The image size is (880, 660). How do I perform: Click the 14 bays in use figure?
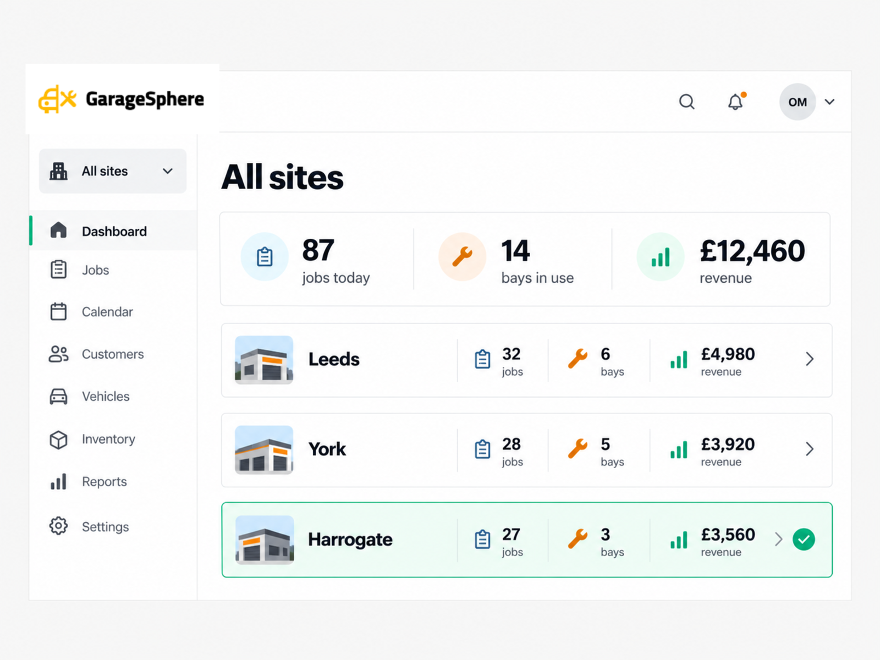[x=515, y=251]
